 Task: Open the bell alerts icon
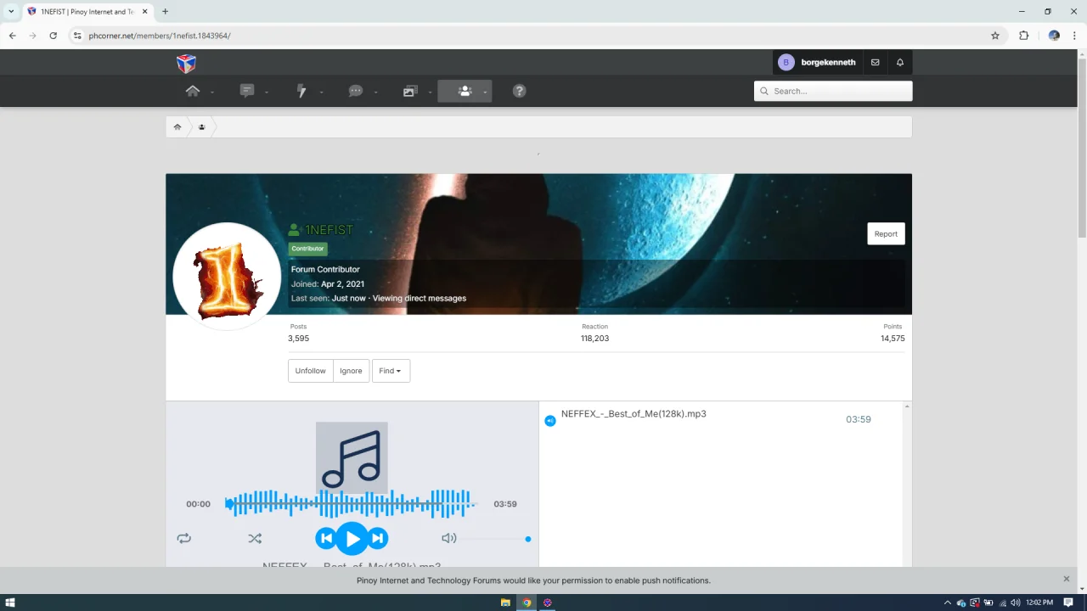pos(900,63)
